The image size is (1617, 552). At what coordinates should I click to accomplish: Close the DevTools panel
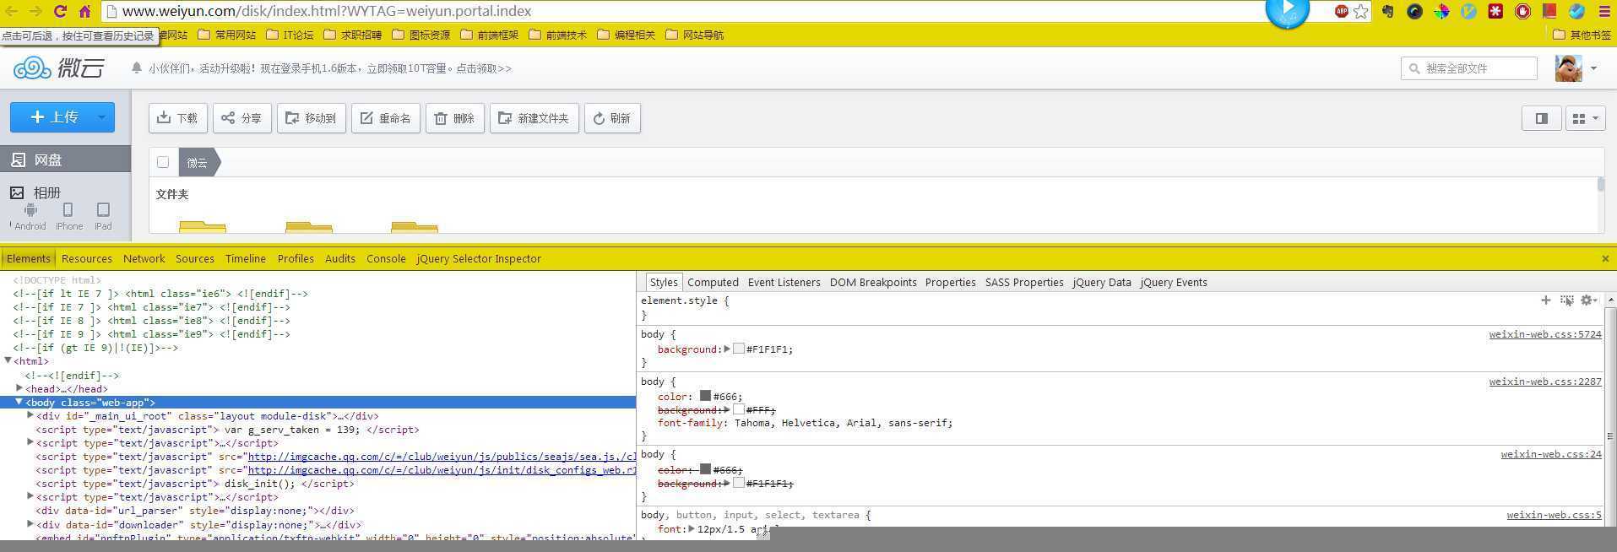1605,259
